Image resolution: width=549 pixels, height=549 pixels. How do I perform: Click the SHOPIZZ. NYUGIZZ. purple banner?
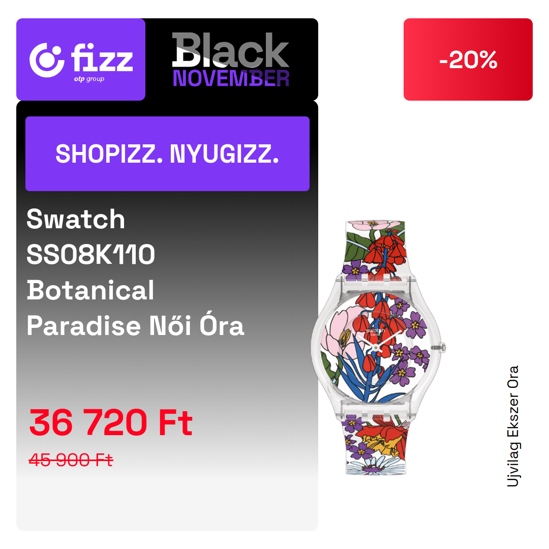click(x=167, y=154)
